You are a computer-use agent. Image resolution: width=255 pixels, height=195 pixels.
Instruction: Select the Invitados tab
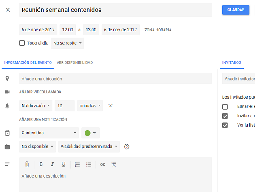pyautogui.click(x=232, y=62)
